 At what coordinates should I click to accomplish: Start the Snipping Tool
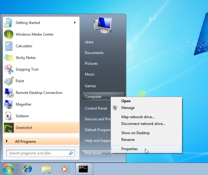coord(27,69)
